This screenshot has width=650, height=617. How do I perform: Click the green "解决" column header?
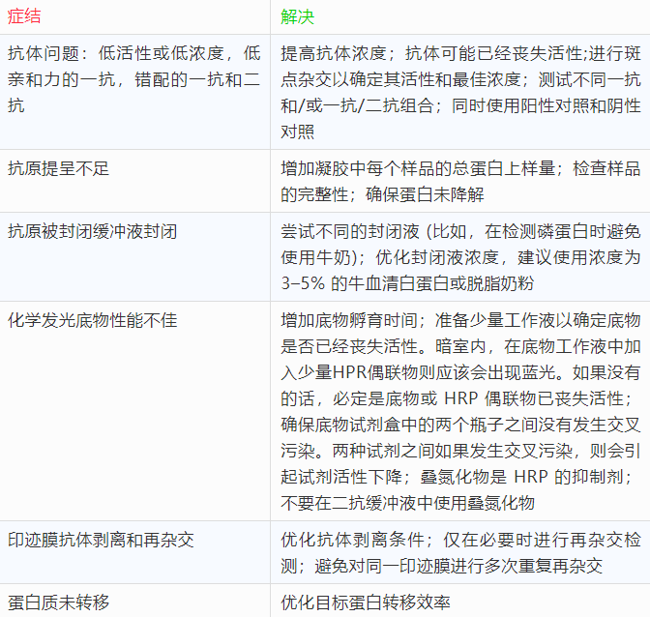pos(297,17)
